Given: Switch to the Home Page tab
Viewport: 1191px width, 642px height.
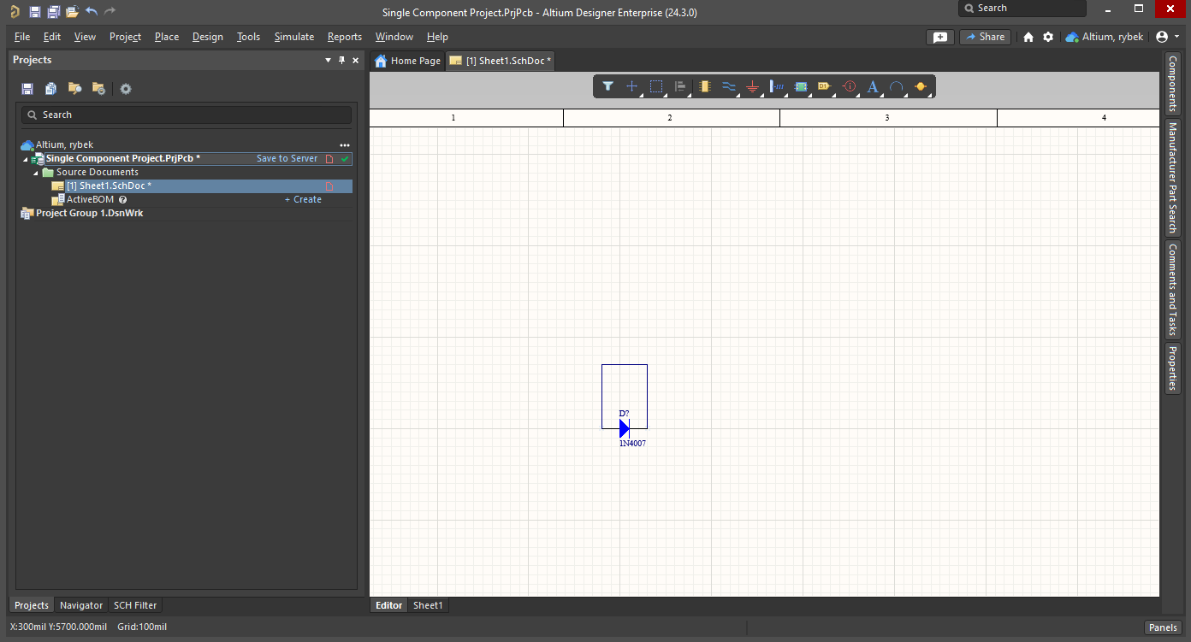Looking at the screenshot, I should (408, 61).
